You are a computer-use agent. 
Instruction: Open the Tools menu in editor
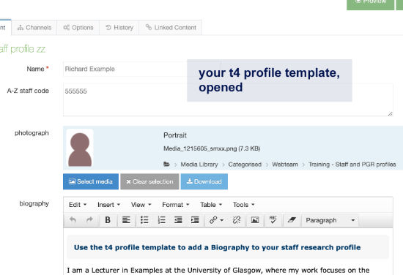click(243, 205)
